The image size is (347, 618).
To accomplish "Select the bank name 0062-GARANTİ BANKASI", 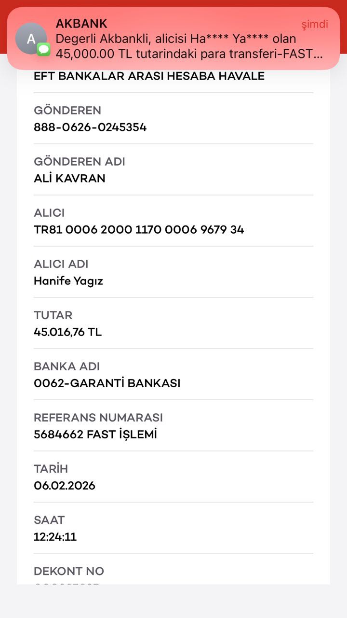I will tap(107, 383).
